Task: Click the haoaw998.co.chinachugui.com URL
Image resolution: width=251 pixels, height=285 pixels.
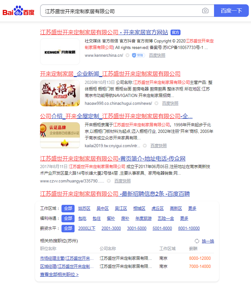Action: (118, 104)
